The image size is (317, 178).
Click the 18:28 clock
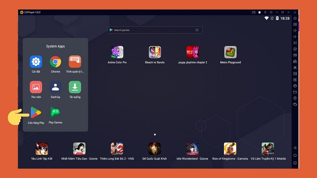point(285,18)
